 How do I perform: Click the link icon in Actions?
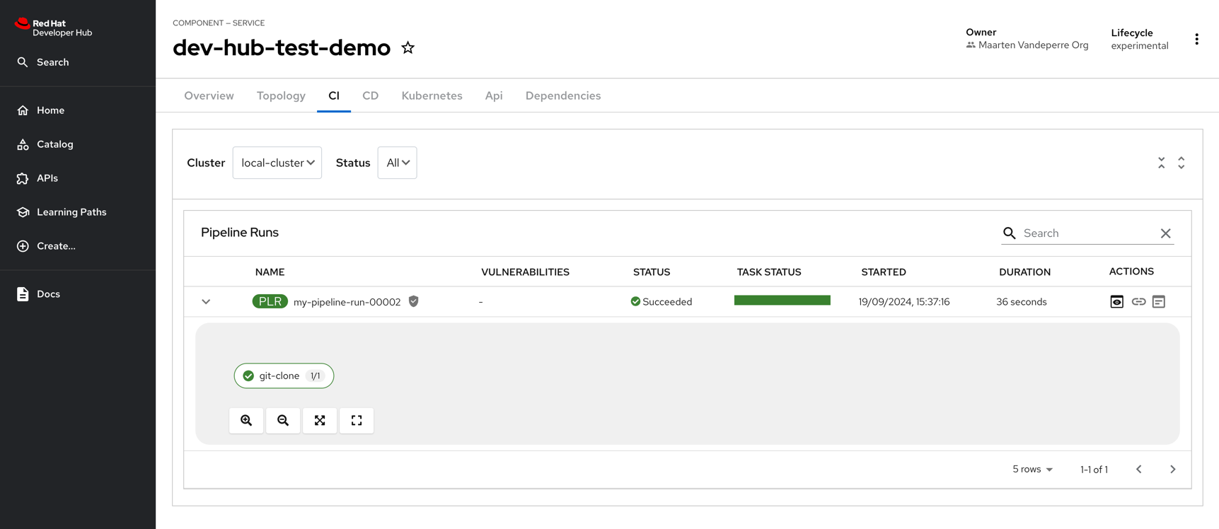click(x=1138, y=302)
